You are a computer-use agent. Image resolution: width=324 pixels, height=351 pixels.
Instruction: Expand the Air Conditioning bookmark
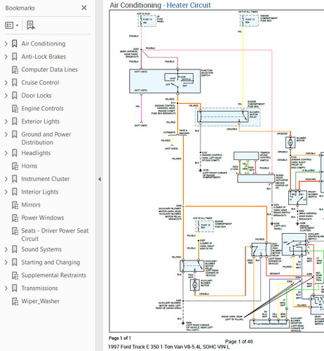(x=6, y=44)
